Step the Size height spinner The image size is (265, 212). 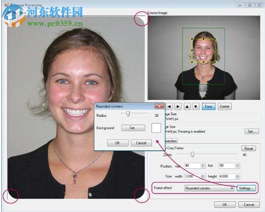[x=237, y=176]
